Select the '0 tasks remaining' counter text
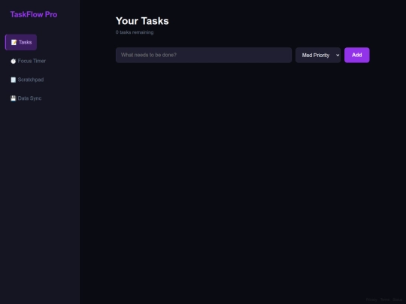The height and width of the screenshot is (304, 406). coord(135,32)
